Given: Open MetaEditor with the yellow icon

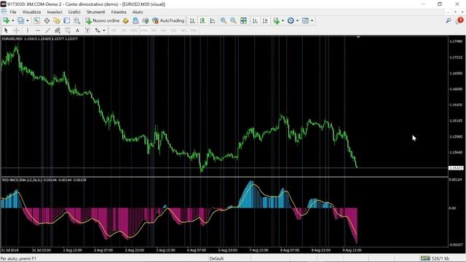Looking at the screenshot, I should pos(125,20).
